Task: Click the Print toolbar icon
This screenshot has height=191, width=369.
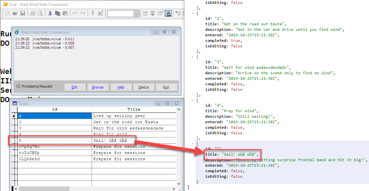Action: pos(33,13)
